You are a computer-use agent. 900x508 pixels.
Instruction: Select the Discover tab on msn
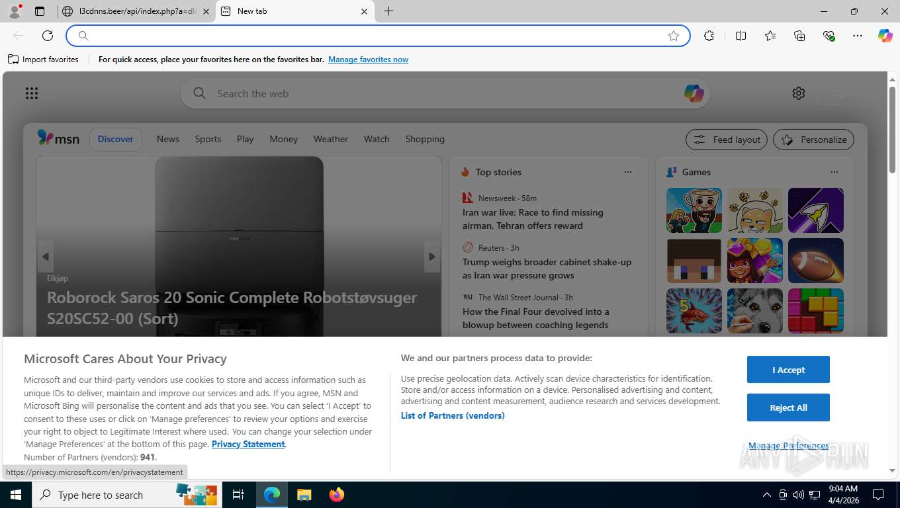(116, 139)
